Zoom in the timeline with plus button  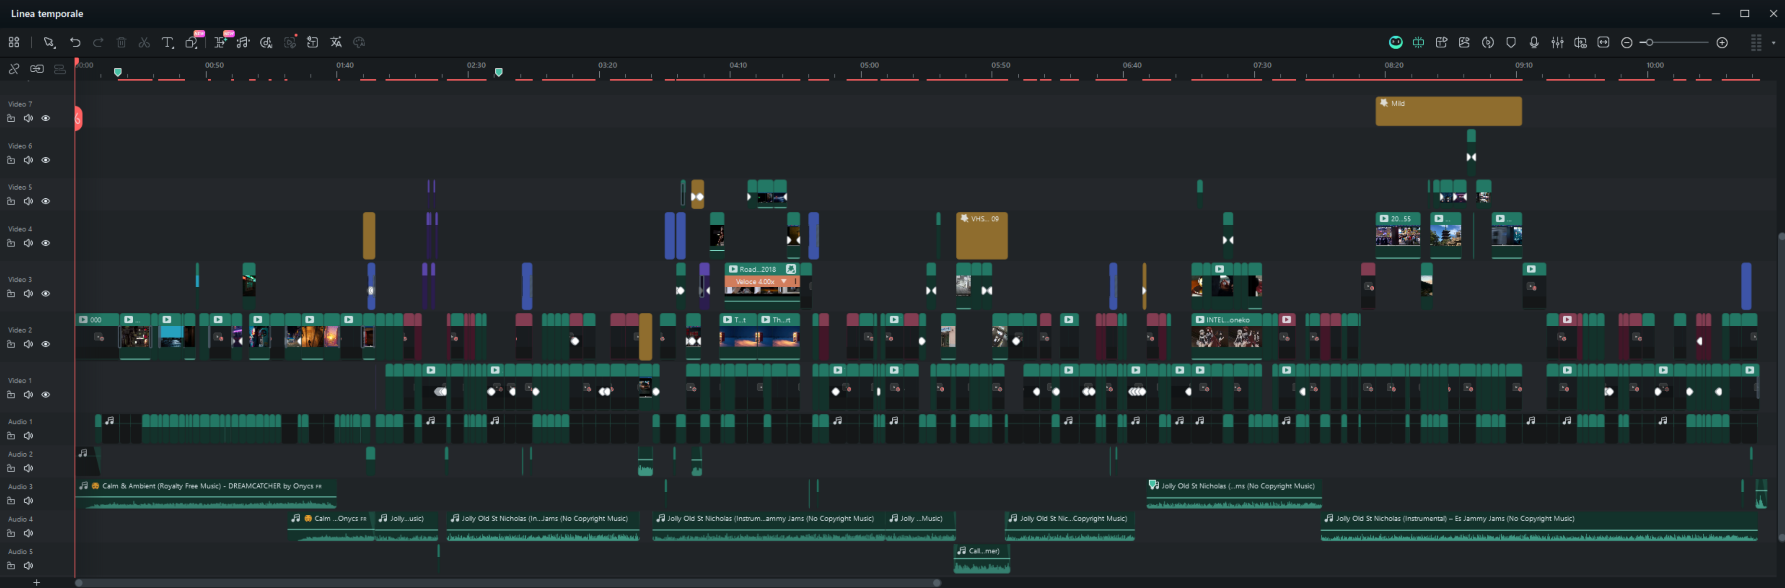click(1722, 43)
